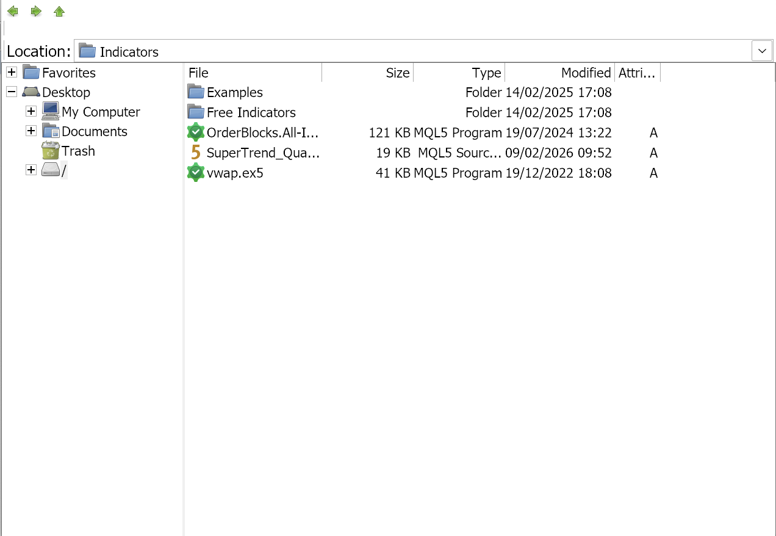Collapse the Desktop tree node
The height and width of the screenshot is (536, 776).
[12, 92]
